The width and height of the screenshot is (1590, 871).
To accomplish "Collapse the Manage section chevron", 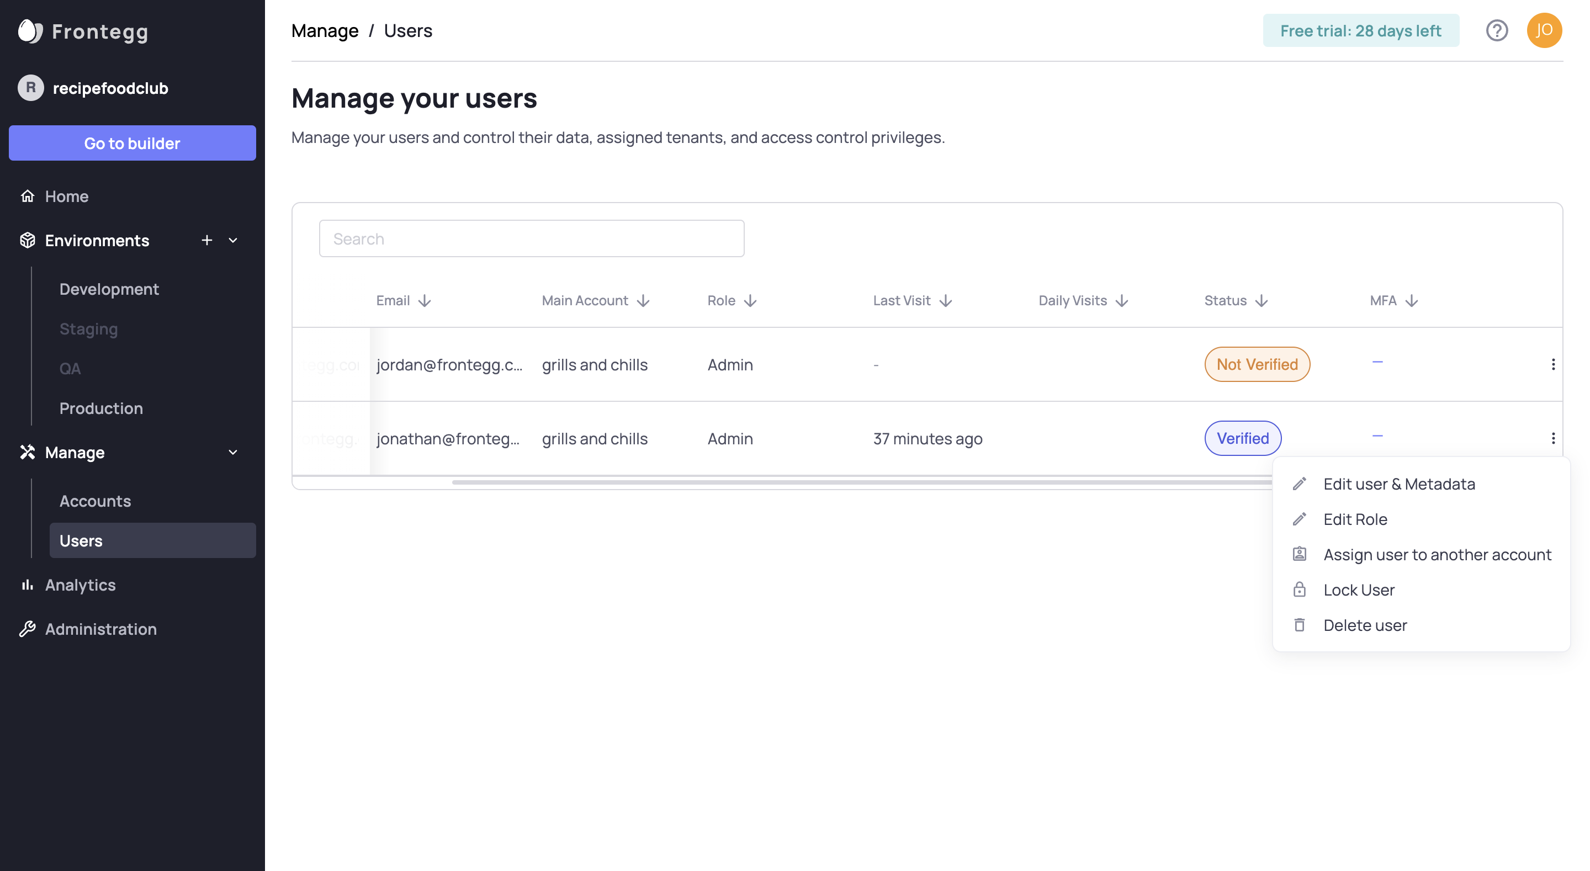I will click(x=232, y=453).
